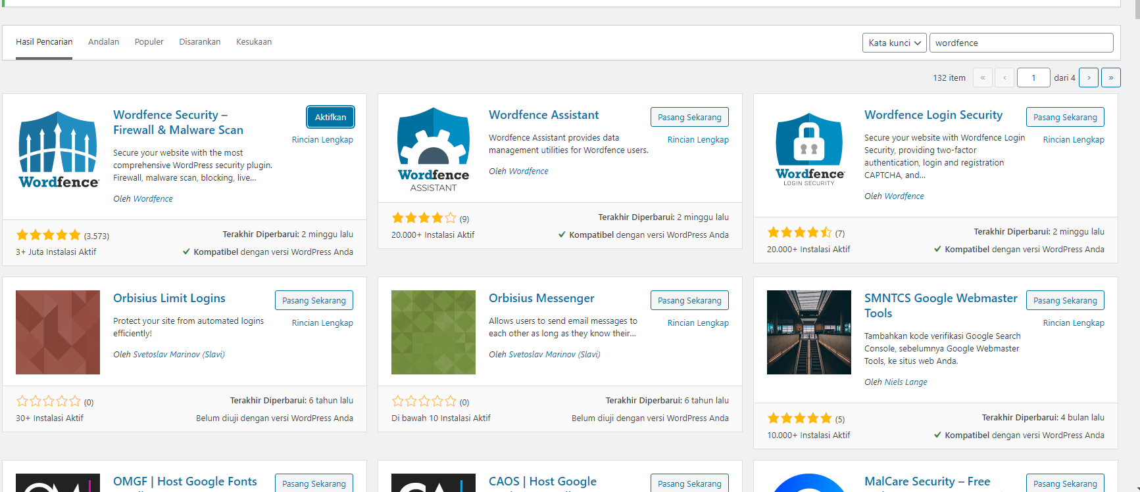Click the 132 item count text
1140x492 pixels.
click(949, 78)
